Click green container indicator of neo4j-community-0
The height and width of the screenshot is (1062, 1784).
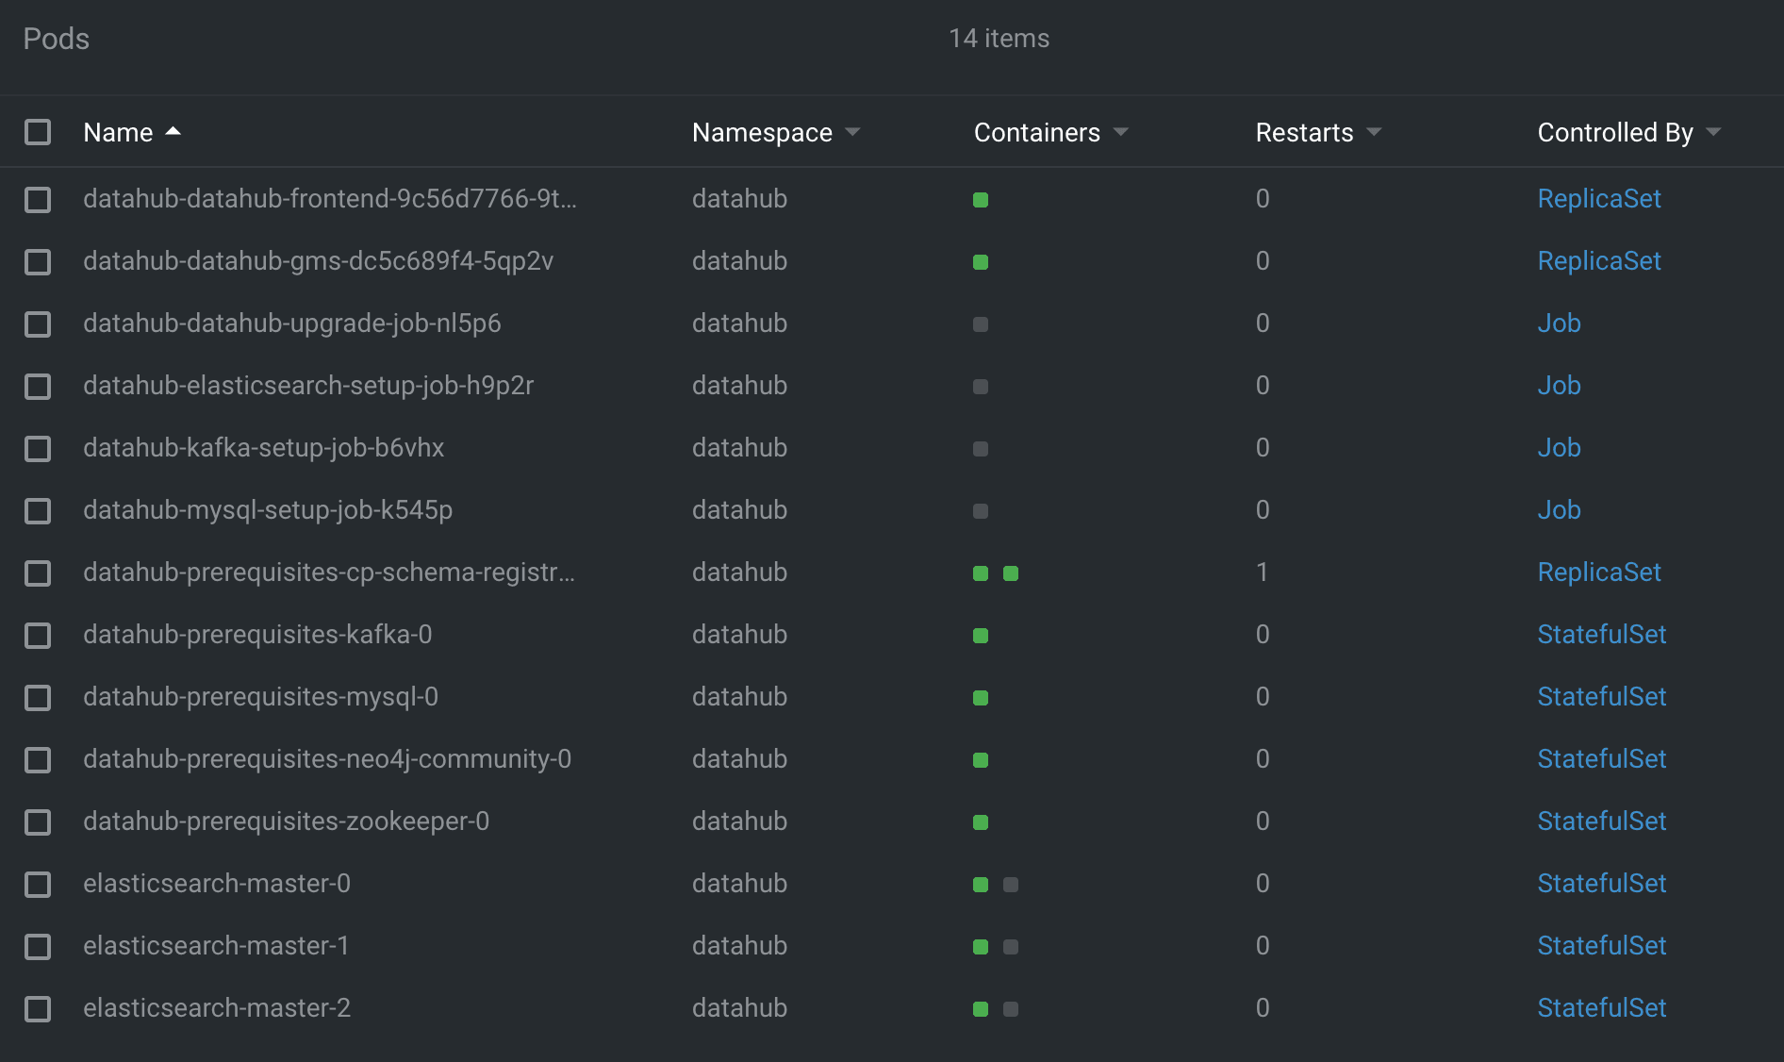(x=981, y=759)
